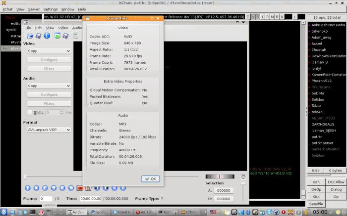The height and width of the screenshot is (216, 347).
Task: Open Avidemux File menu
Action: point(28,28)
